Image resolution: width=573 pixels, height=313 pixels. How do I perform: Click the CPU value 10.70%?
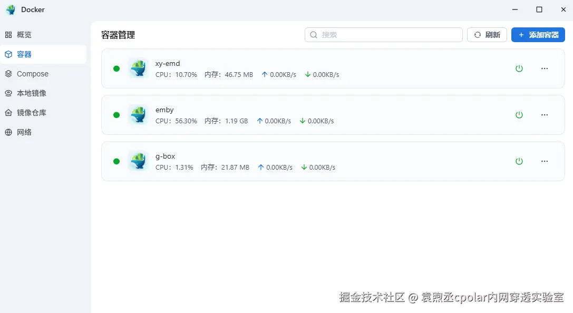tap(186, 74)
